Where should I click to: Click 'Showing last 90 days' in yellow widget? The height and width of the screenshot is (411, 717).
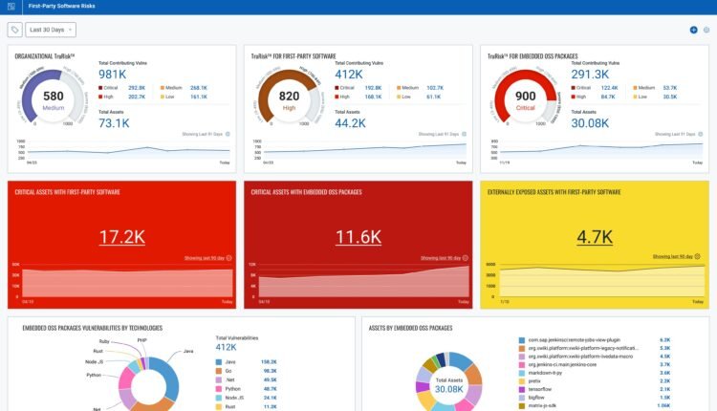pyautogui.click(x=675, y=256)
